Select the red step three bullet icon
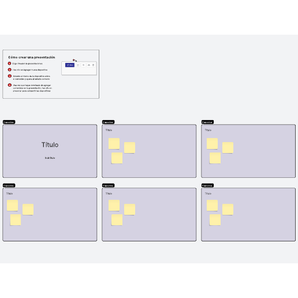 click(x=9, y=76)
